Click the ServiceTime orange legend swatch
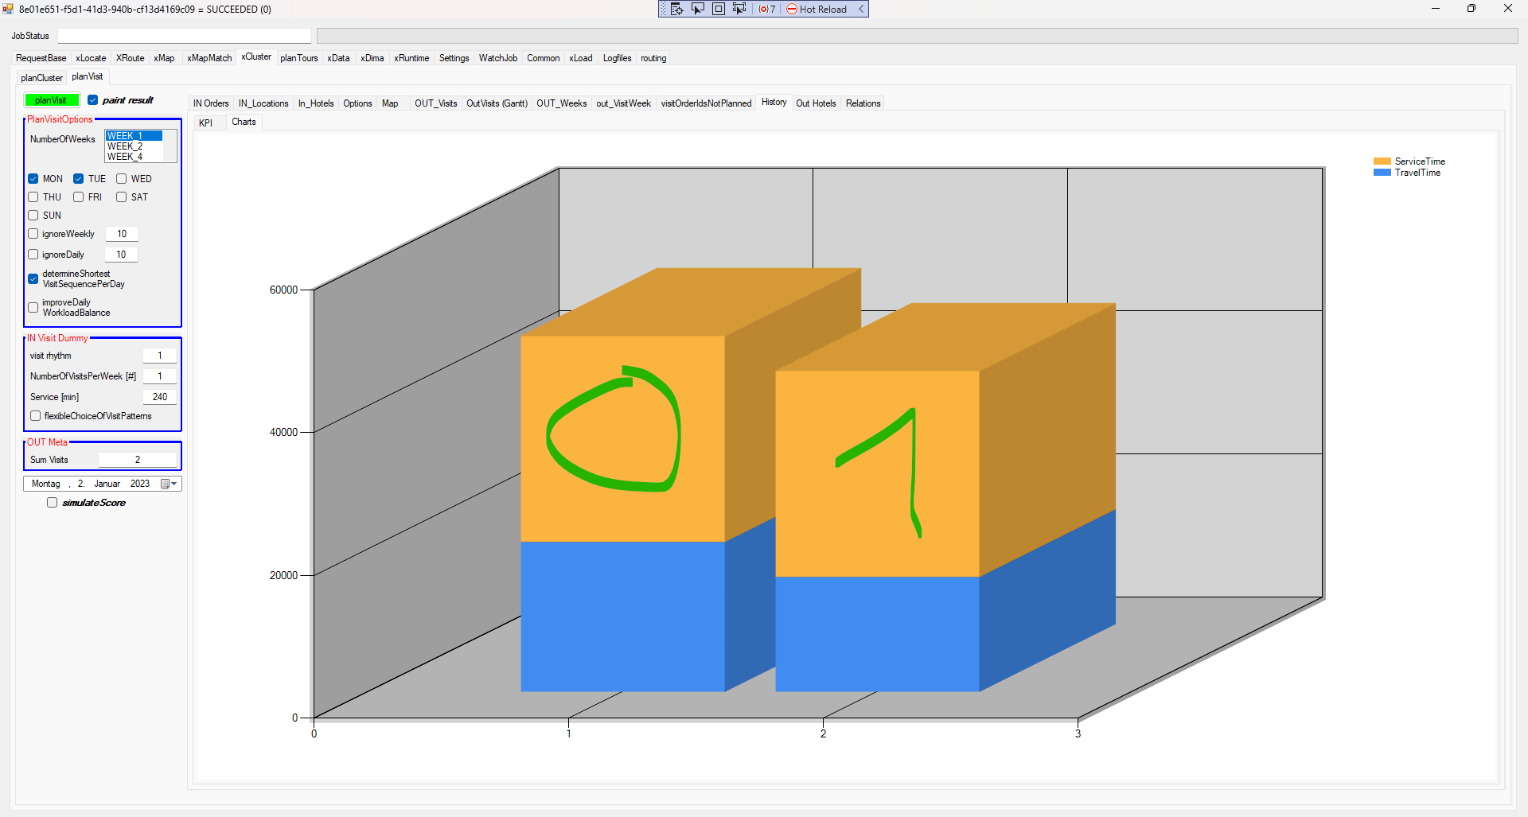The height and width of the screenshot is (817, 1528). (1382, 161)
